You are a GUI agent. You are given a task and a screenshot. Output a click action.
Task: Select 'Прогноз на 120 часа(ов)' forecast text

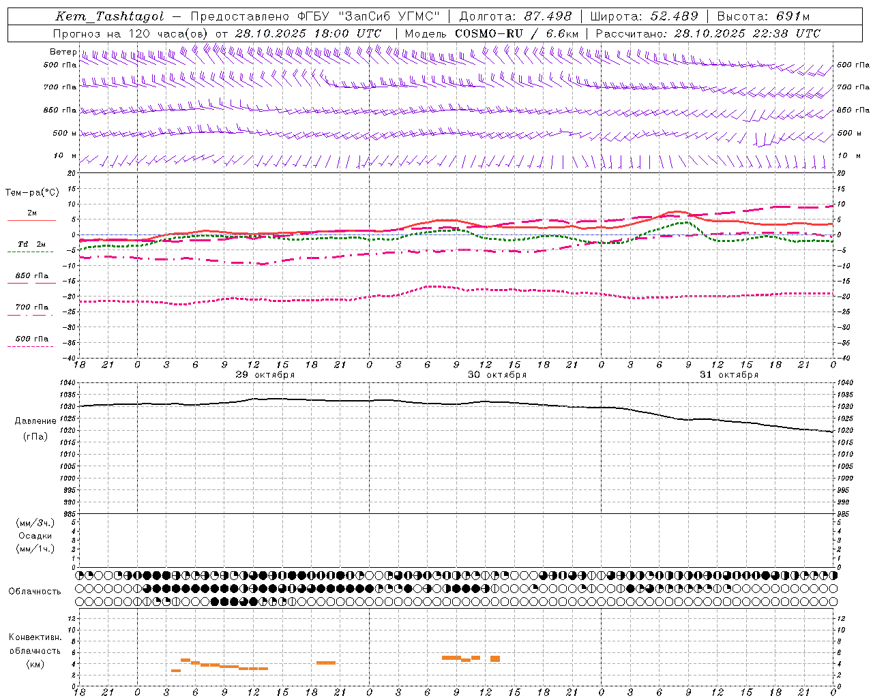click(131, 33)
